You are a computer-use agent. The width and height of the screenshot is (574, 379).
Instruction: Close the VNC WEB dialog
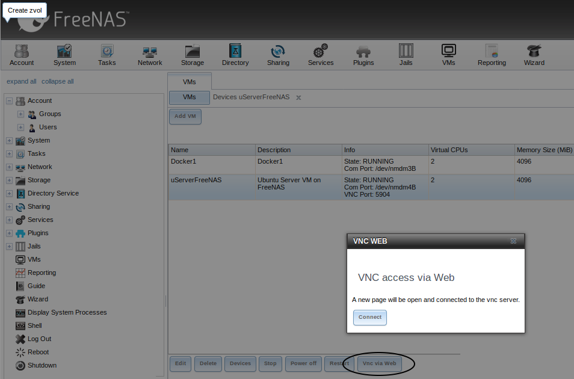point(513,241)
